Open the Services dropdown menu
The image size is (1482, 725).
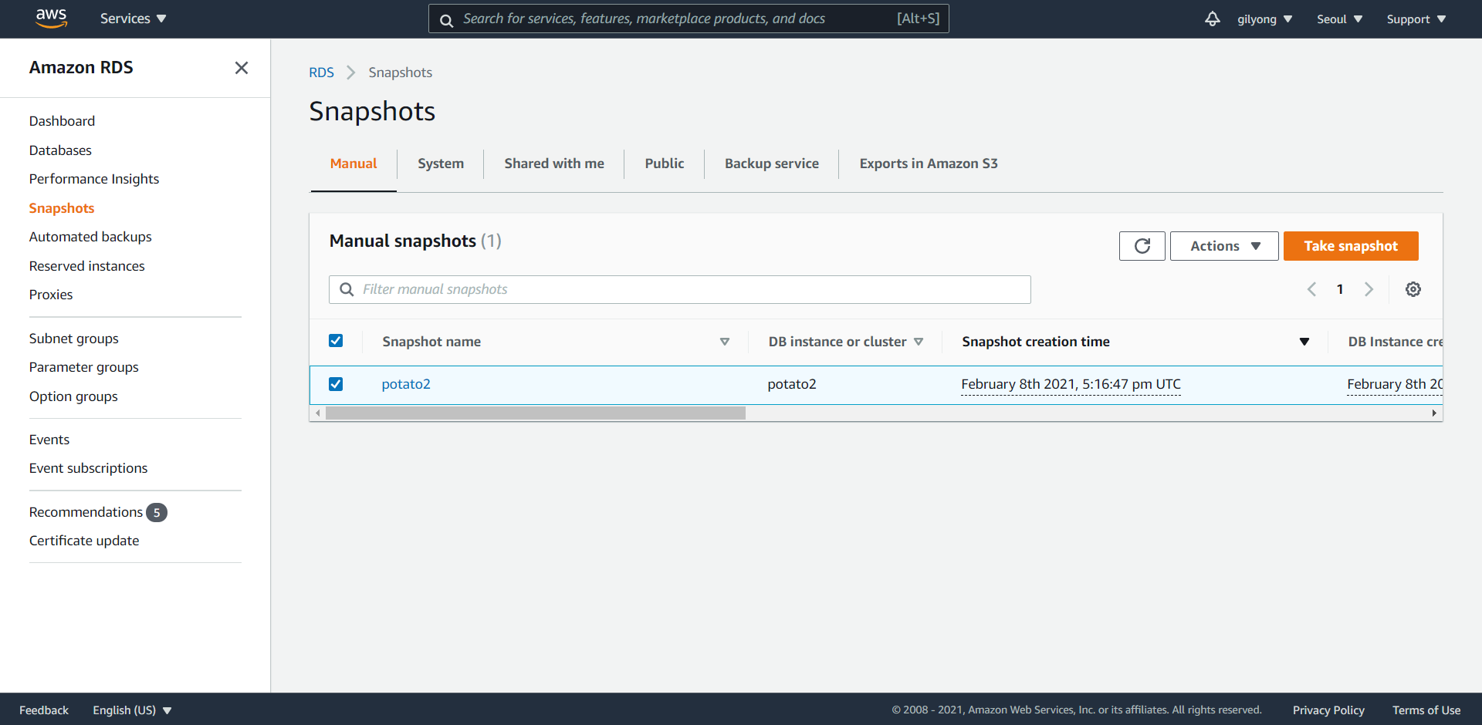coord(133,19)
